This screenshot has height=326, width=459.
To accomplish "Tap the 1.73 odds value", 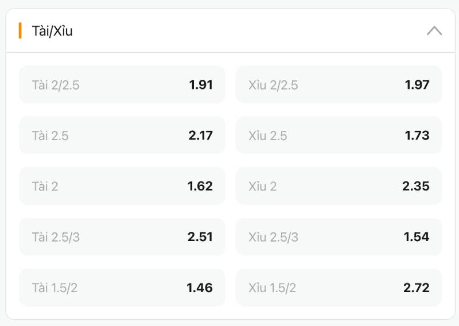I will click(x=417, y=135).
